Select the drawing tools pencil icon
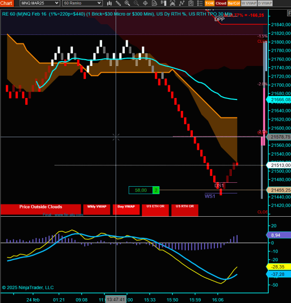Screen dimensions: 291x303 pyautogui.click(x=118, y=3)
